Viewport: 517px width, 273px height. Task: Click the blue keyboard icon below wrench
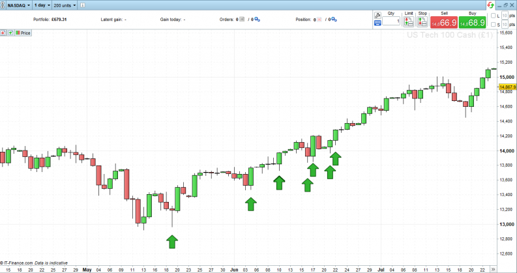pyautogui.click(x=377, y=23)
